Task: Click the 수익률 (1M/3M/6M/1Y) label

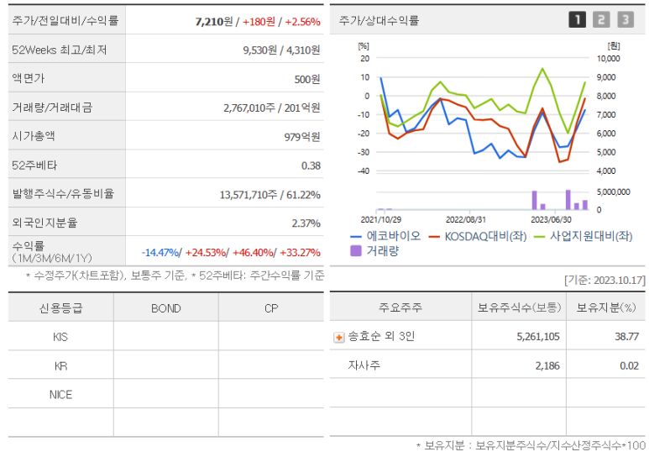Action: 52,251
